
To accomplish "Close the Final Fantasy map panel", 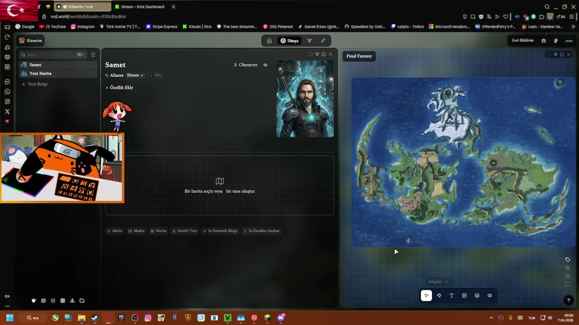I will 569,55.
